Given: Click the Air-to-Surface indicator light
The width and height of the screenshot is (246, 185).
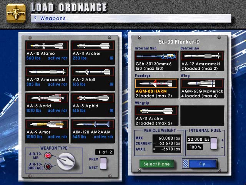Looking at the screenshot, I should [48, 166].
